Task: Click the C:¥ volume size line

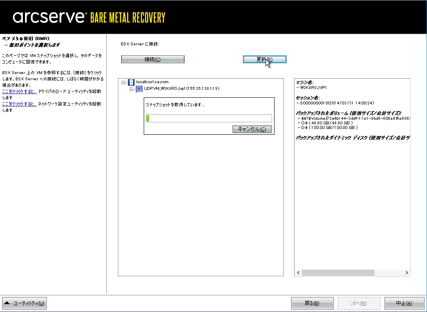Action: coord(327,123)
